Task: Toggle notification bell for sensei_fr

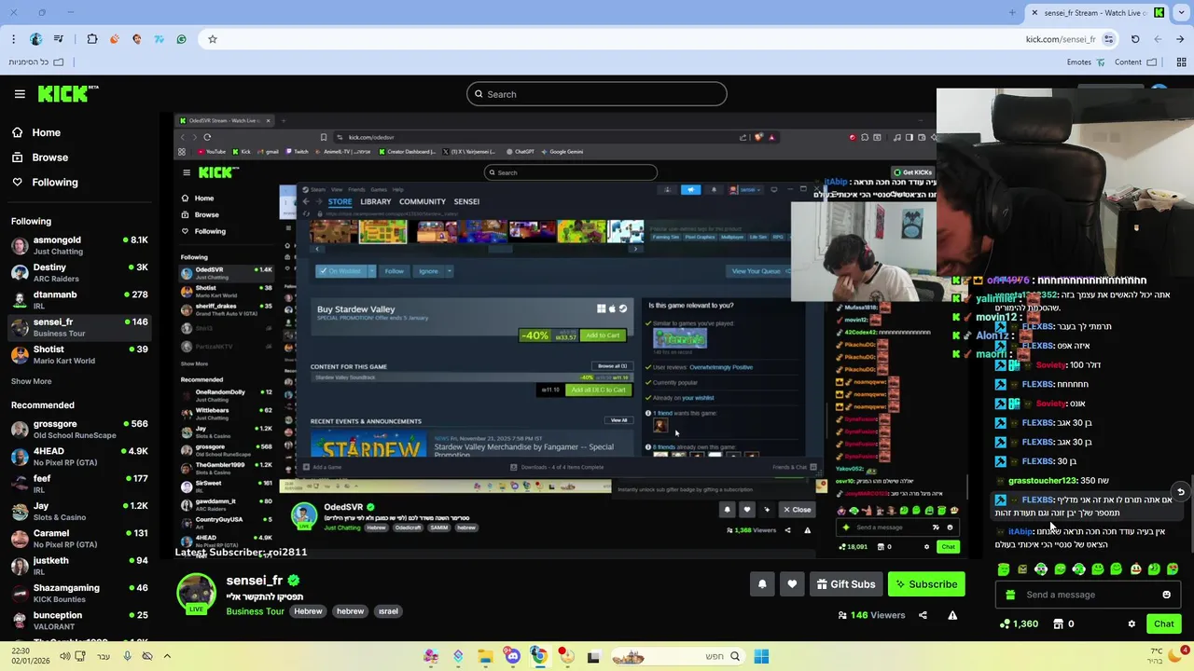Action: pyautogui.click(x=762, y=584)
